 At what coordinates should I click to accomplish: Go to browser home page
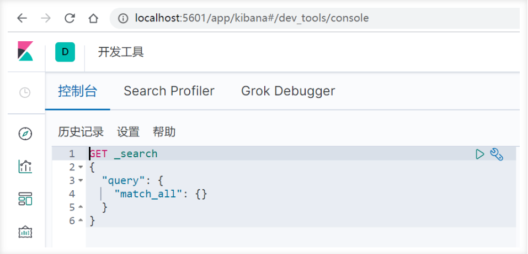pos(93,18)
